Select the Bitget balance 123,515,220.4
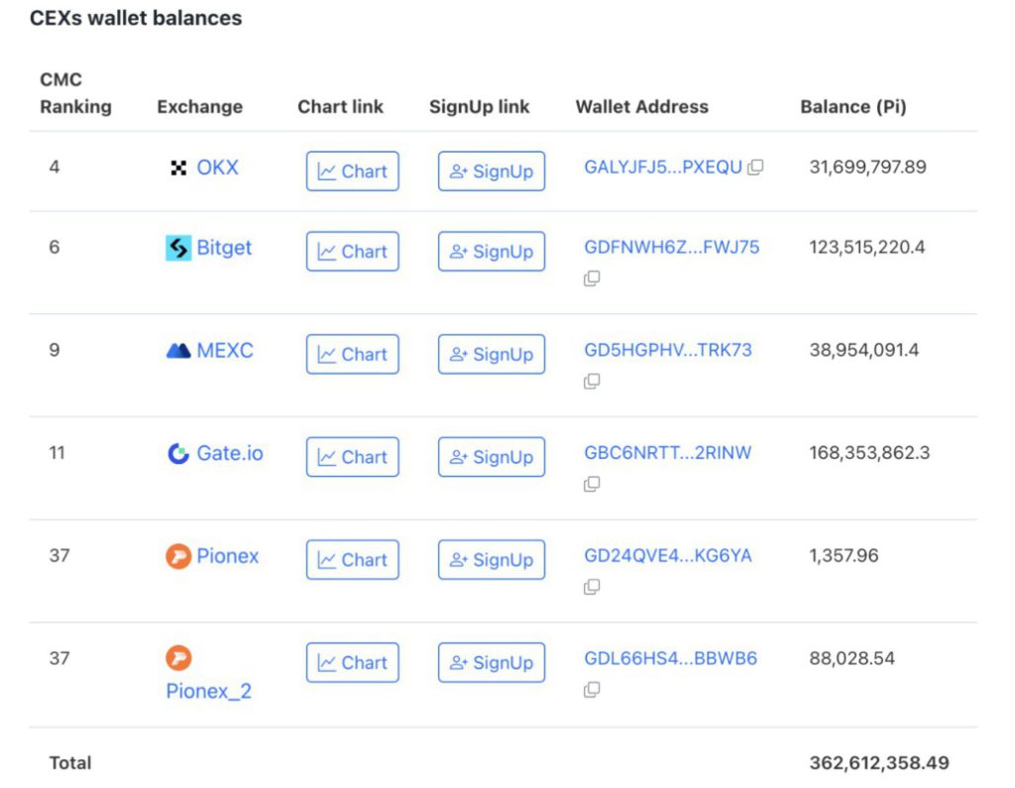 tap(867, 248)
